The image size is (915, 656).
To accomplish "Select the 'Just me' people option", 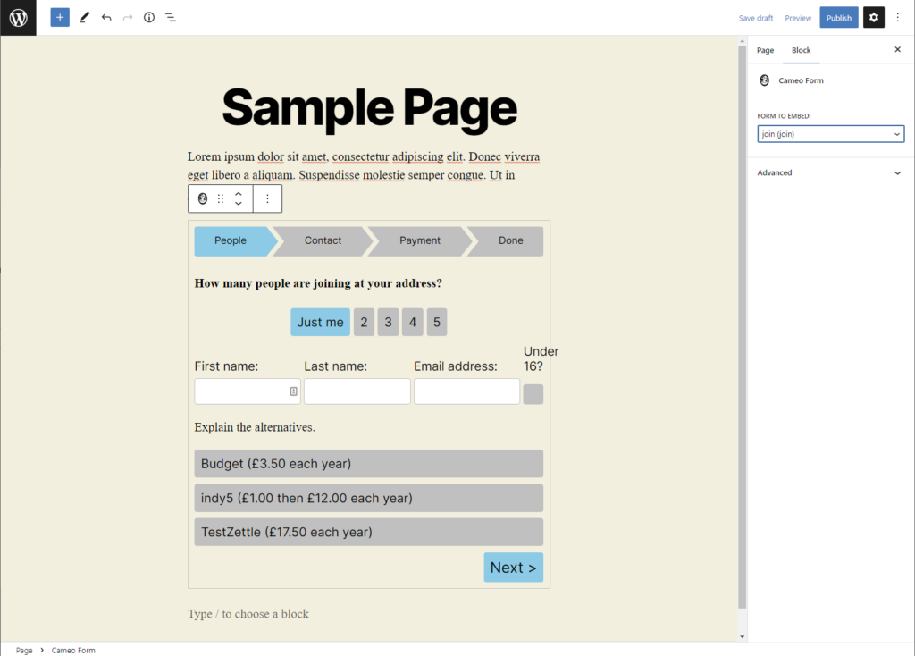I will coord(321,322).
